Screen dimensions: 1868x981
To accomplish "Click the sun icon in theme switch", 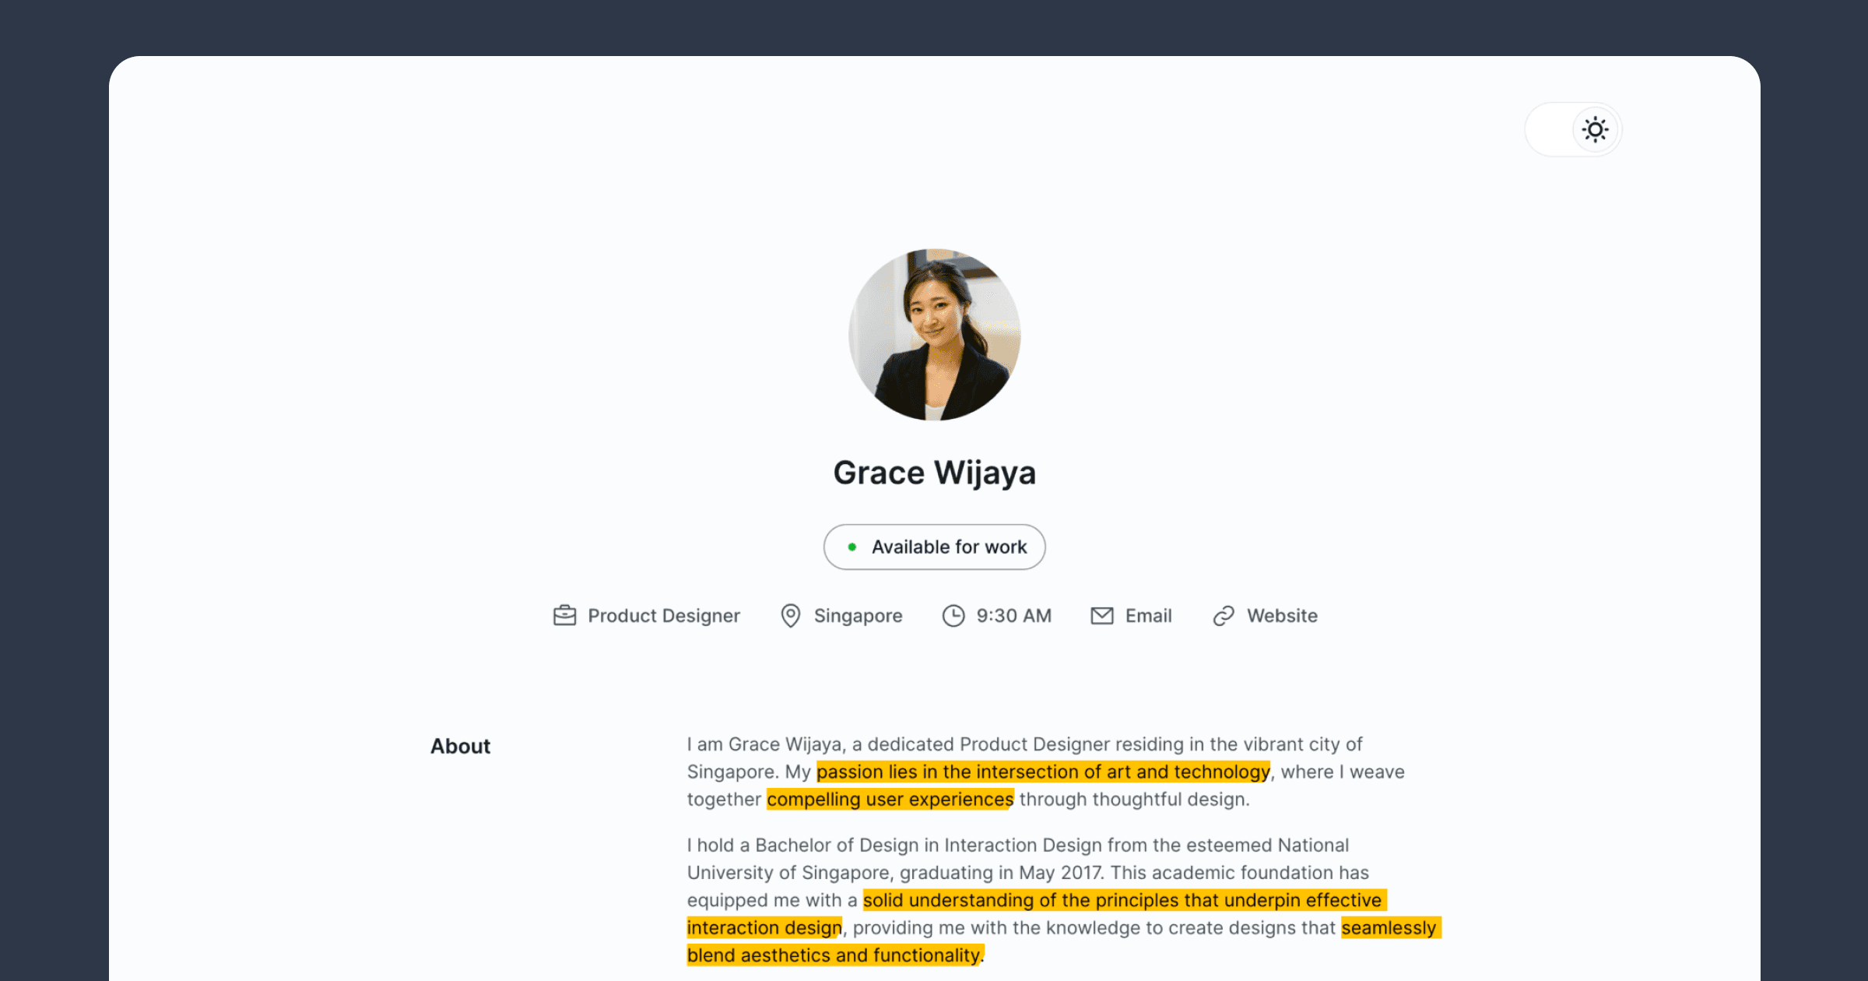I will [x=1596, y=129].
